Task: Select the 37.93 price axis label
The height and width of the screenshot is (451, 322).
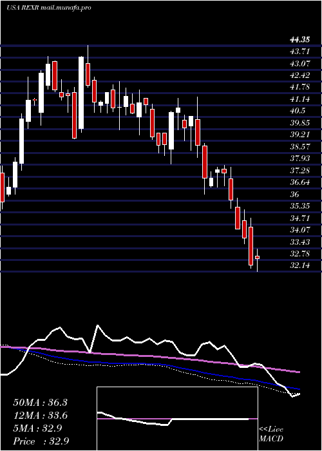Action: 299,158
